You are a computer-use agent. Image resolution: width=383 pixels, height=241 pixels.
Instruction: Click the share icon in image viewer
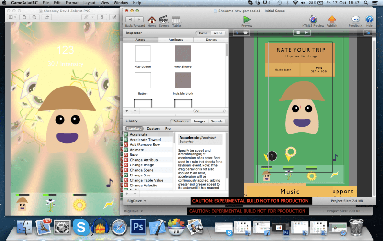46,17
